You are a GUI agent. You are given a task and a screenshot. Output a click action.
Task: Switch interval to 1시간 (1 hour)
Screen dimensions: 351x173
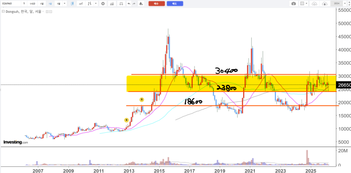tap(33, 4)
